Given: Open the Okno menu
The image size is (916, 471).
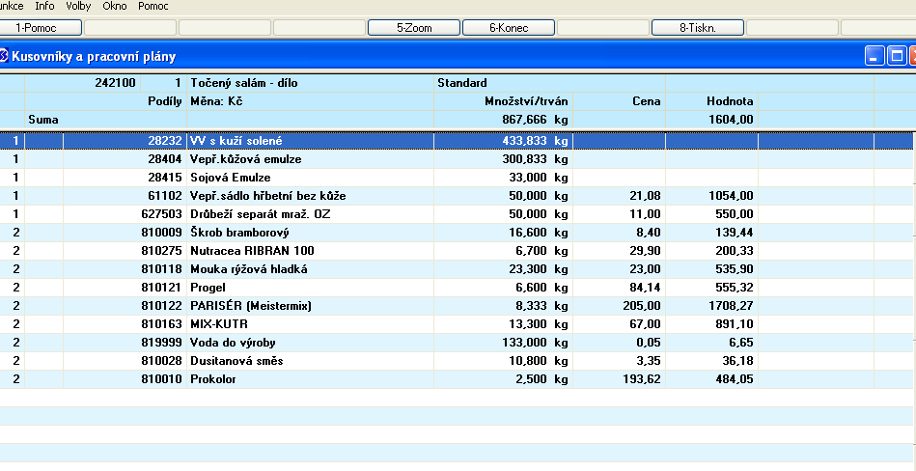Looking at the screenshot, I should 115,6.
